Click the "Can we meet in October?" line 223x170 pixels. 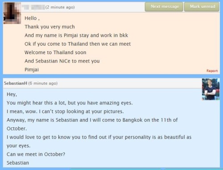pyautogui.click(x=36, y=154)
